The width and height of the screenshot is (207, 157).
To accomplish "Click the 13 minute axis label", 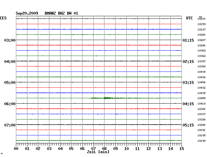I will point(160,149).
